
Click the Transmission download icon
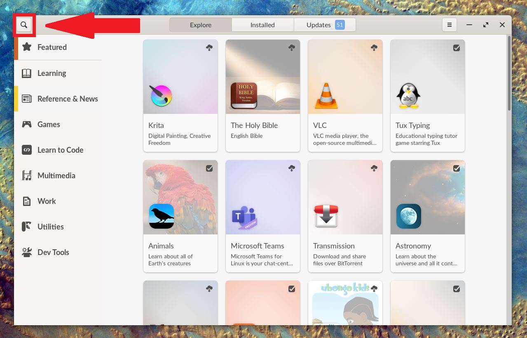326,216
